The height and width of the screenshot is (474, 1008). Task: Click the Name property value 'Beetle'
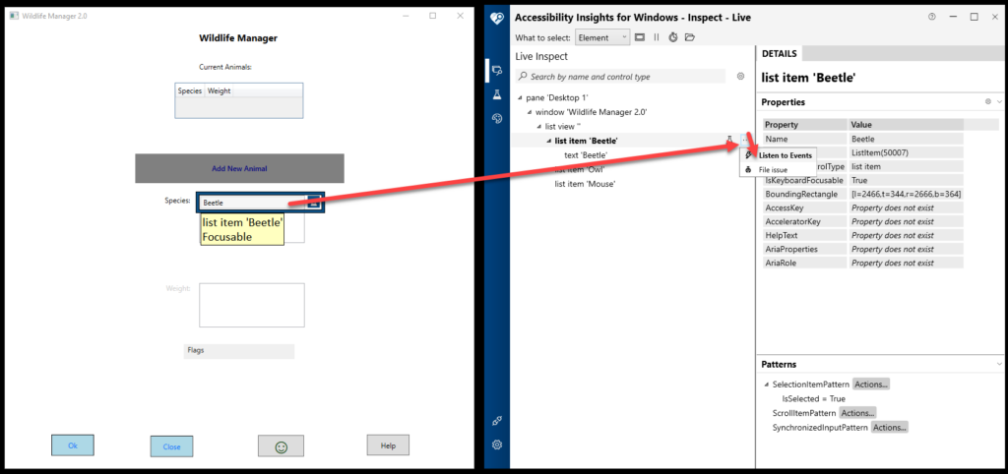(x=906, y=139)
